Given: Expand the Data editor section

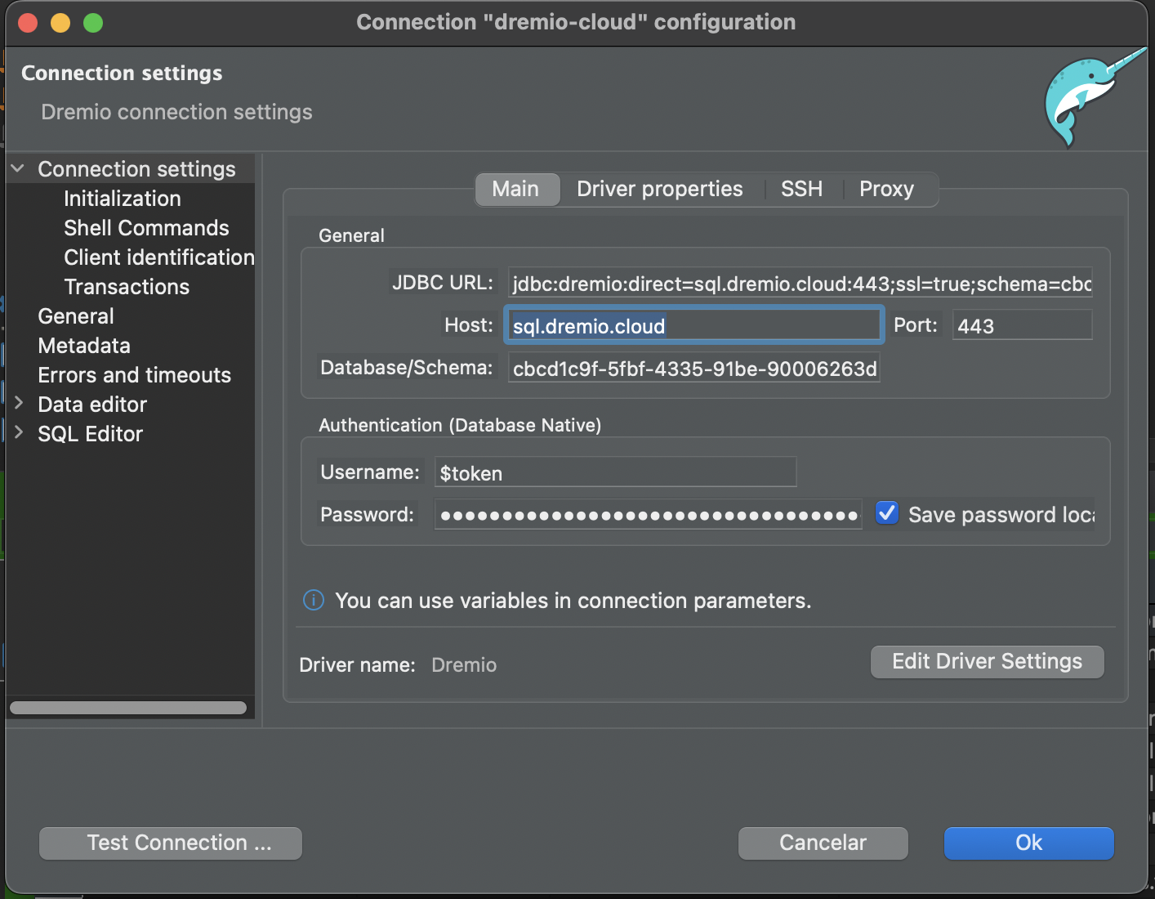Looking at the screenshot, I should [19, 404].
